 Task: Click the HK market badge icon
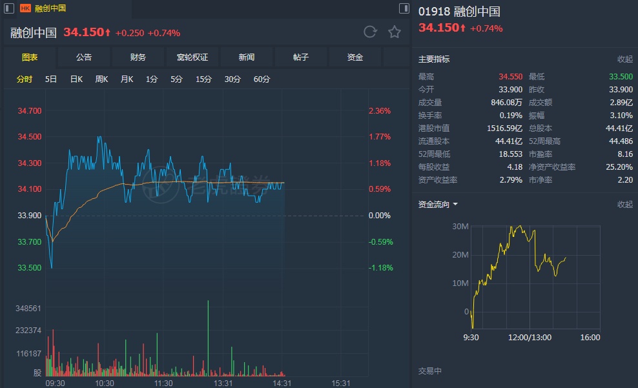(25, 8)
